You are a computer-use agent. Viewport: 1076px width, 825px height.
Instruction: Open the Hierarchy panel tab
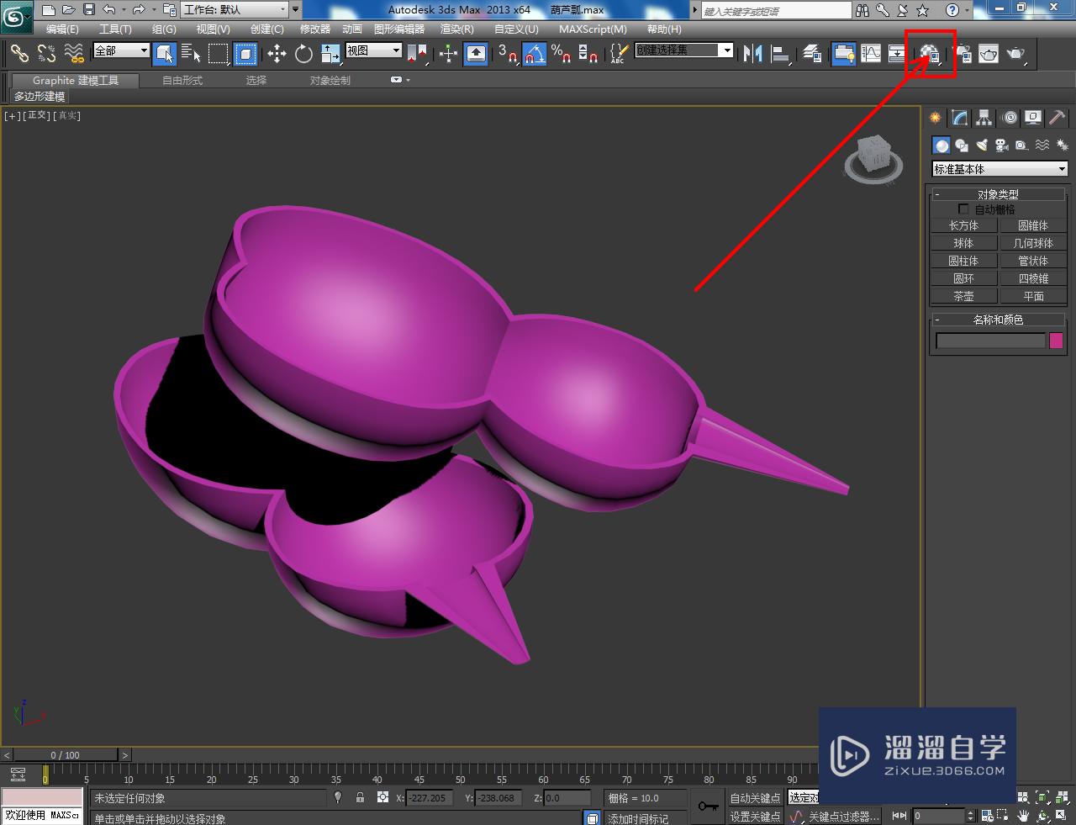(984, 118)
